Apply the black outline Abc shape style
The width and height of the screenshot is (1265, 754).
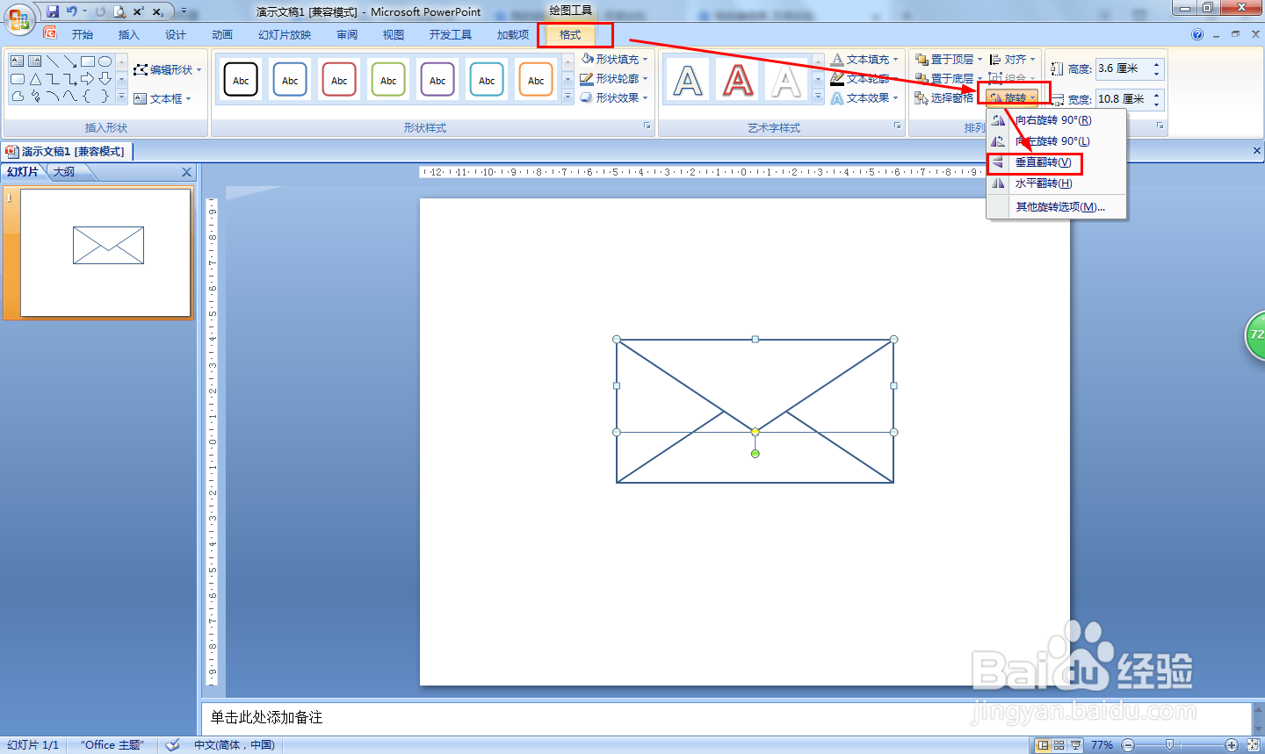(x=241, y=80)
